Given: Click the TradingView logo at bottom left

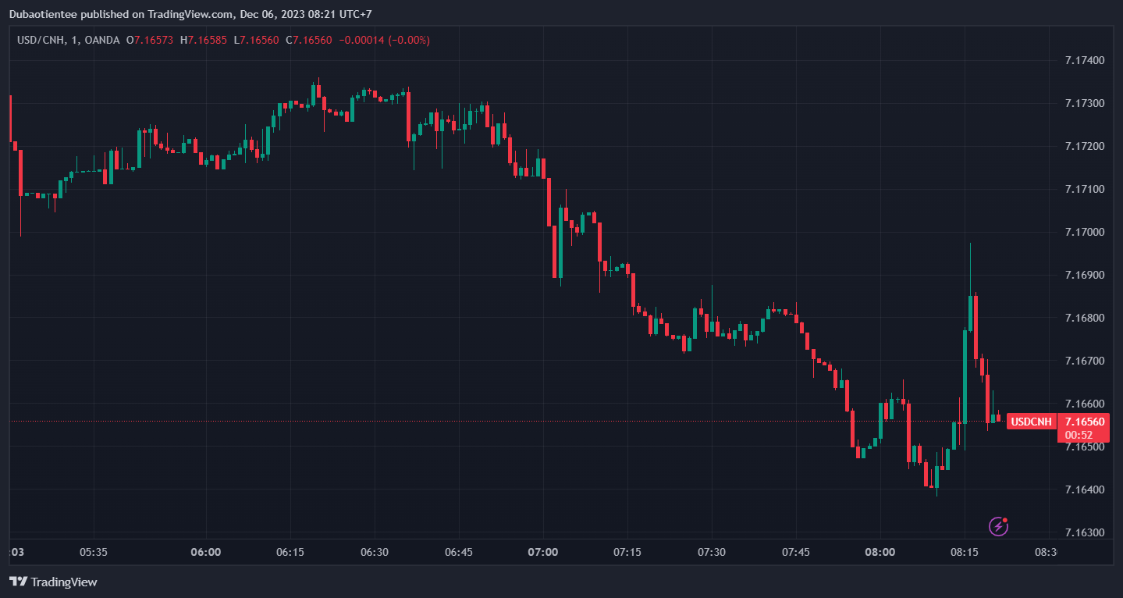Looking at the screenshot, I should 53,582.
